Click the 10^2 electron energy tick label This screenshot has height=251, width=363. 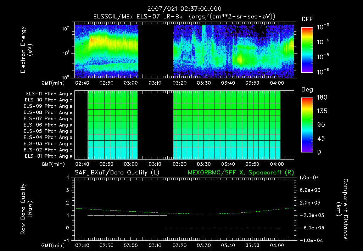tap(66, 29)
